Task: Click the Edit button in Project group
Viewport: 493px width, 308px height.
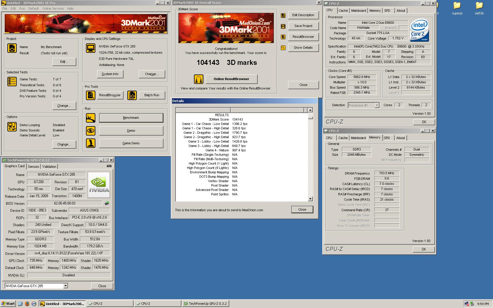Action: click(64, 62)
